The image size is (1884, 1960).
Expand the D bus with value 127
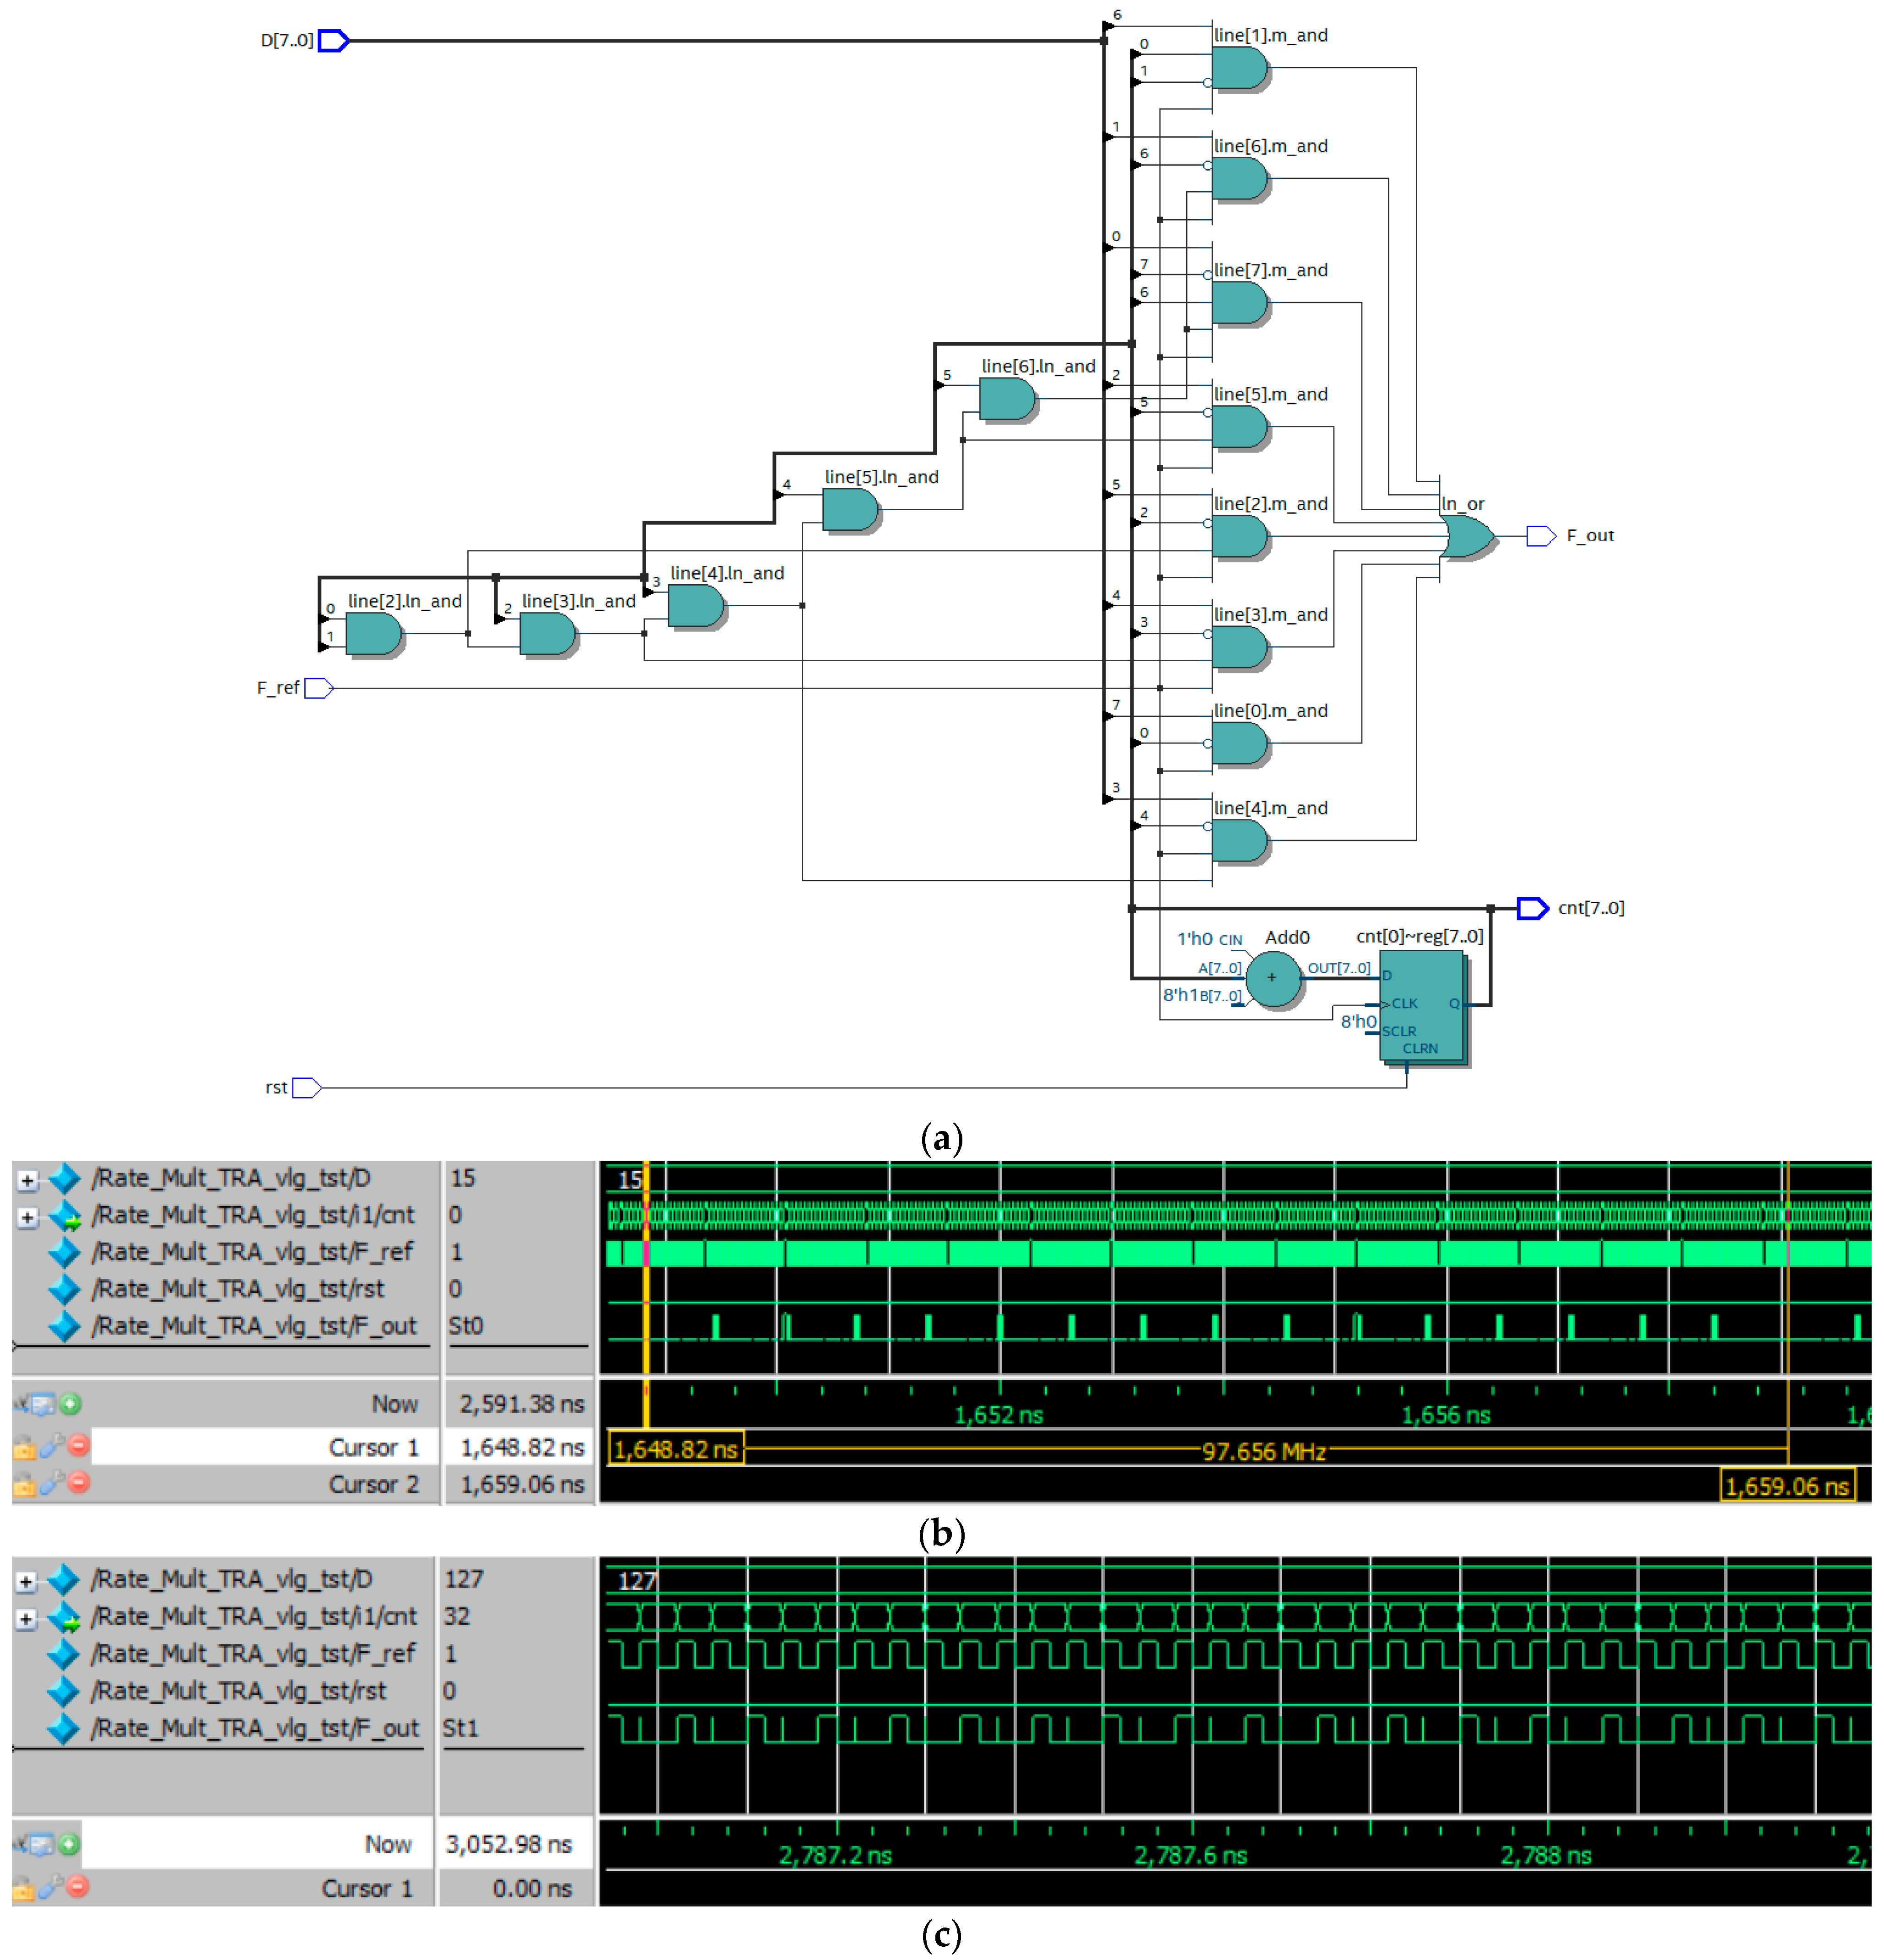point(27,1581)
